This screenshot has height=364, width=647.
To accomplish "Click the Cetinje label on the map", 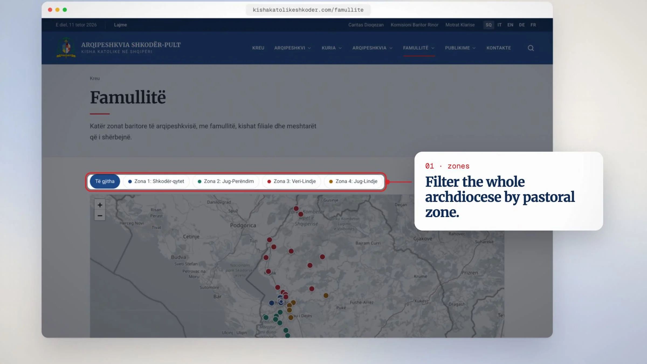I will click(x=191, y=237).
